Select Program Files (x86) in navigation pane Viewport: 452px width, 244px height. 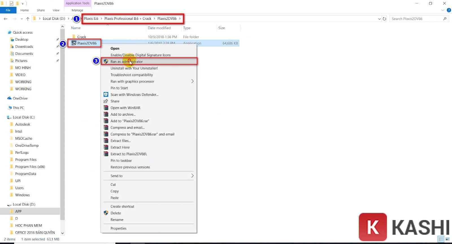click(x=30, y=167)
